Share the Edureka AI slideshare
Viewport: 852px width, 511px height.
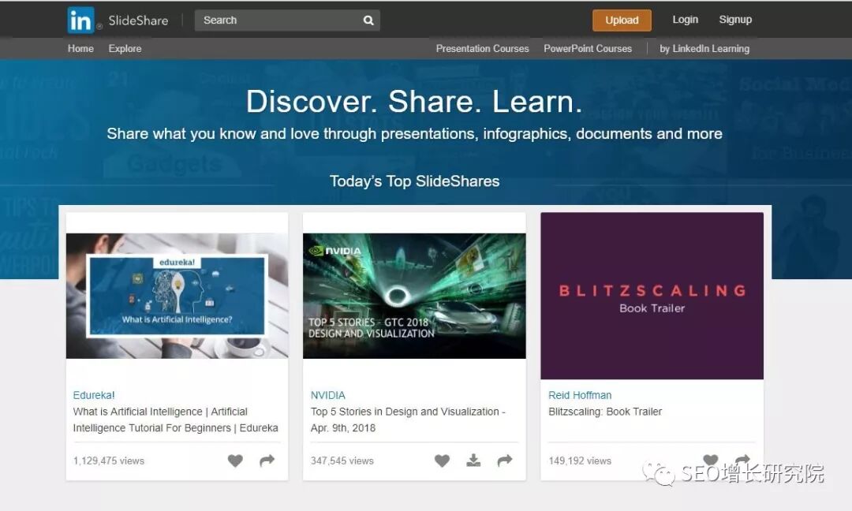click(x=267, y=461)
